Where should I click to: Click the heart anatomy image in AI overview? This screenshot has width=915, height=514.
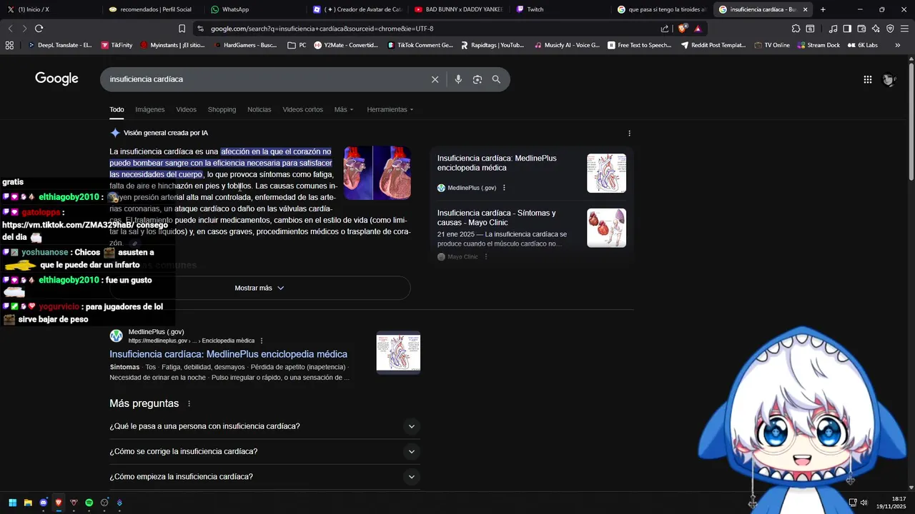point(377,173)
